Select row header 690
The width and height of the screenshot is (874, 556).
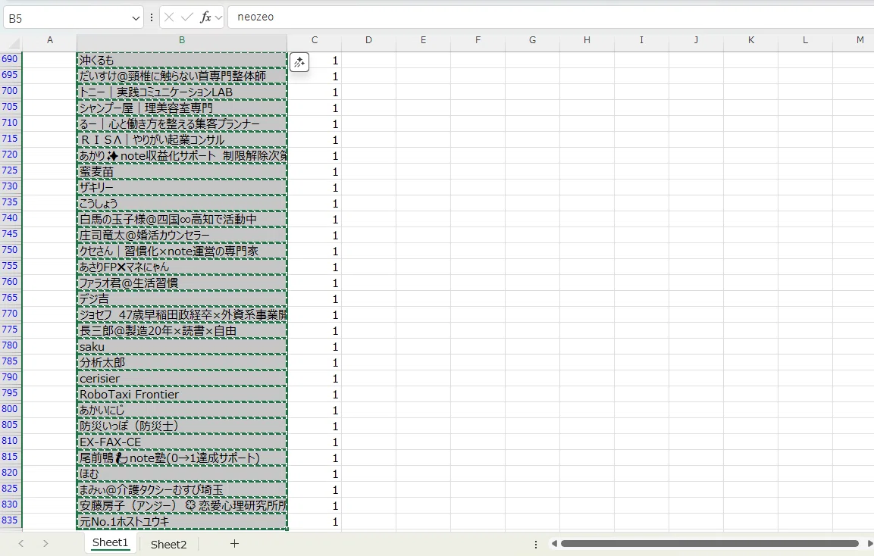tap(10, 59)
